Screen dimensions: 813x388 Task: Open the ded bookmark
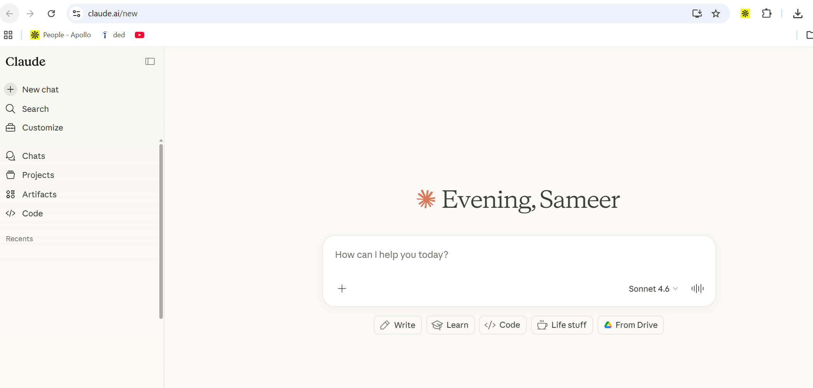113,35
